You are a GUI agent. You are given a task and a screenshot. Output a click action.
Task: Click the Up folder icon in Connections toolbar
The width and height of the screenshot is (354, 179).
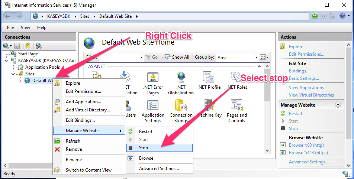(28, 46)
